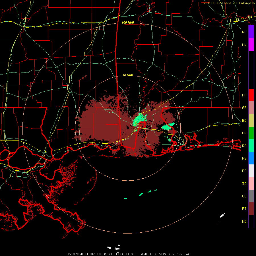This screenshot has height=256, width=256.
Task: Click the HHC product label
Action: pos(250,17)
